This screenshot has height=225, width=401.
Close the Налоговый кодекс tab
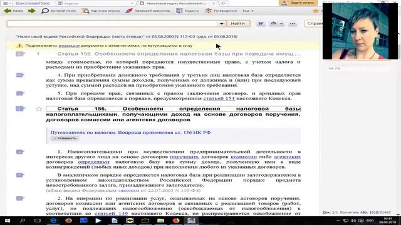click(214, 3)
